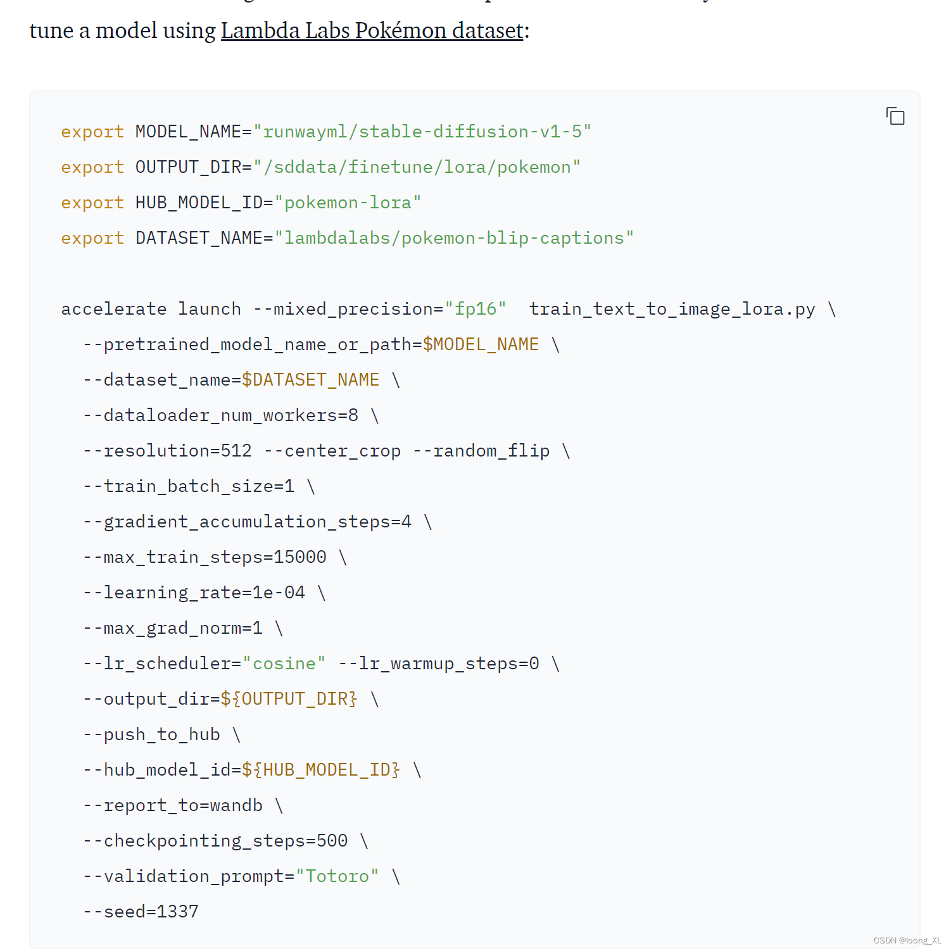
Task: Click the --train_batch_size=1 line
Action: 189,486
